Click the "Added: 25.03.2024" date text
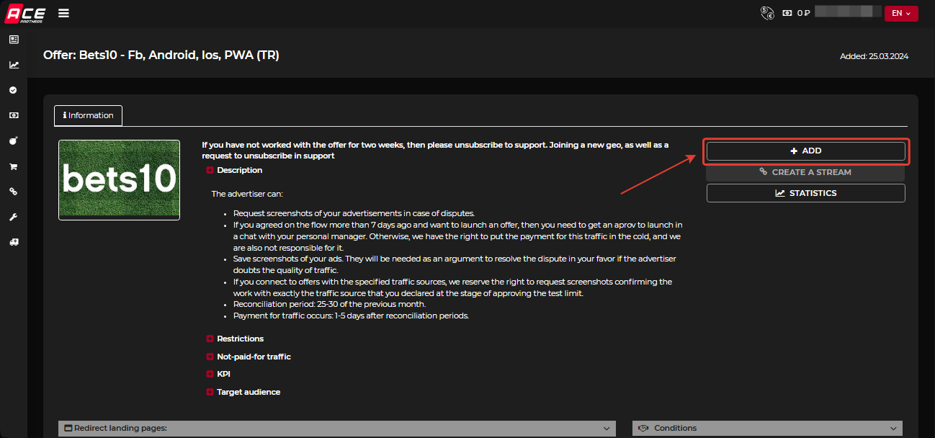The width and height of the screenshot is (935, 438). click(x=874, y=56)
